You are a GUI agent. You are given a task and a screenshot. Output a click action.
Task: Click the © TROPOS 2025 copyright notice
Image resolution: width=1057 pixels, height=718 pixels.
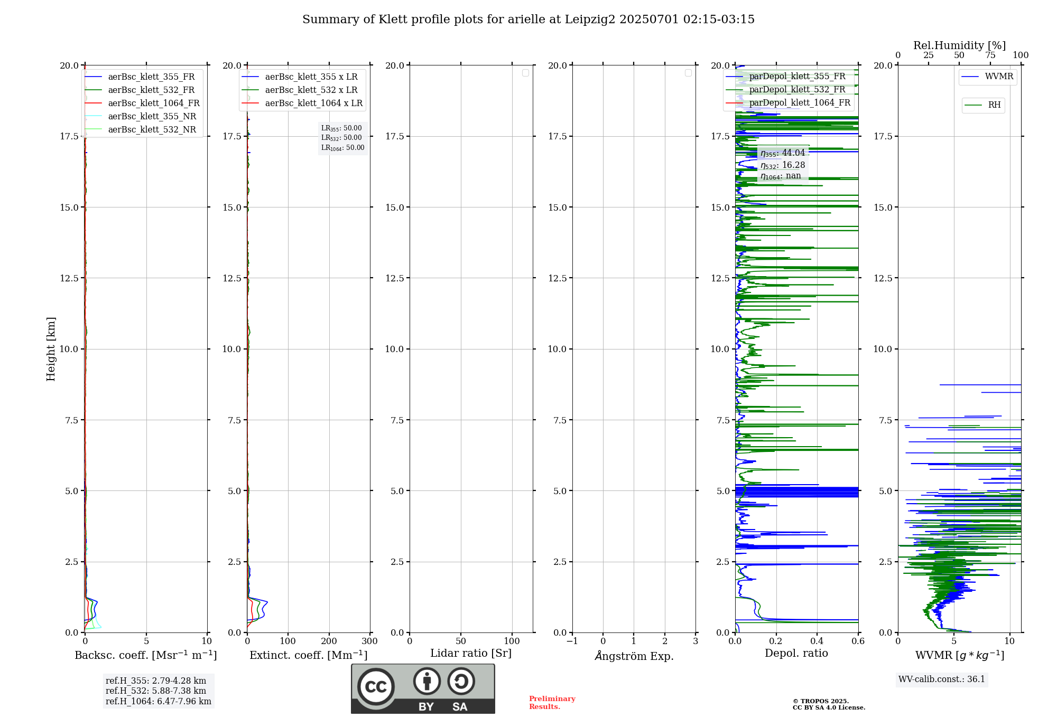click(x=821, y=701)
